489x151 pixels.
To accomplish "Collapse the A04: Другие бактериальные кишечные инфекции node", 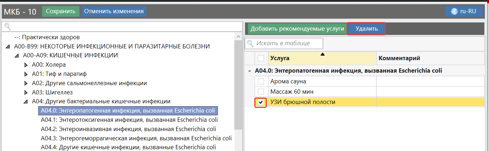I will click(26, 101).
